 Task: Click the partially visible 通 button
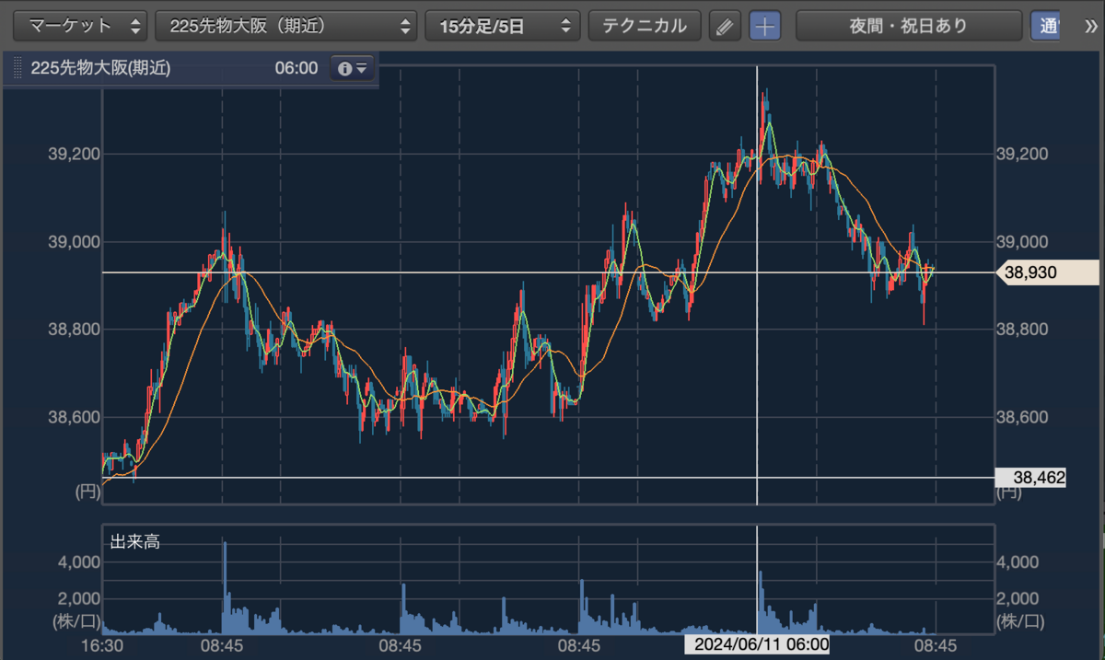pos(1045,26)
